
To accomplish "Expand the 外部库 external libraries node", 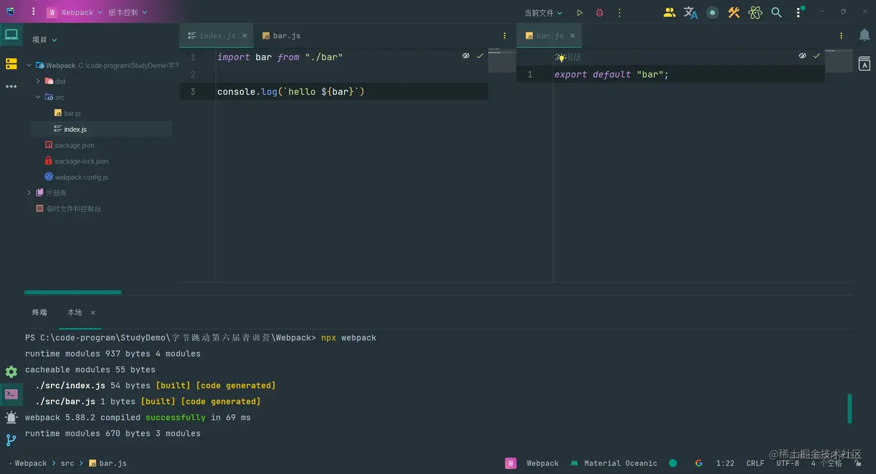I will pyautogui.click(x=29, y=193).
